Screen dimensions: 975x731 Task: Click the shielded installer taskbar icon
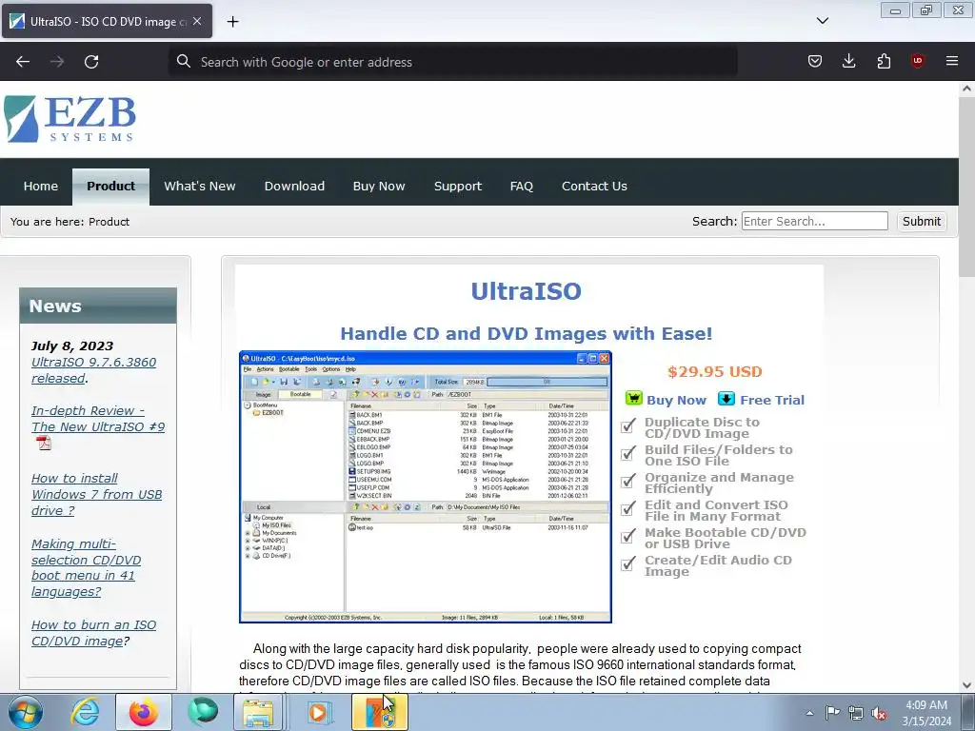pyautogui.click(x=380, y=712)
